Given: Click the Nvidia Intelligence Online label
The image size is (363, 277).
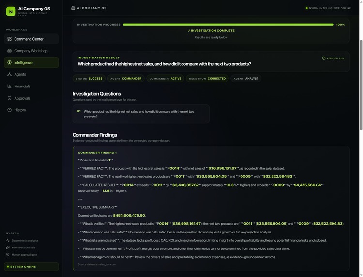Looking at the screenshot, I should coord(330,8).
